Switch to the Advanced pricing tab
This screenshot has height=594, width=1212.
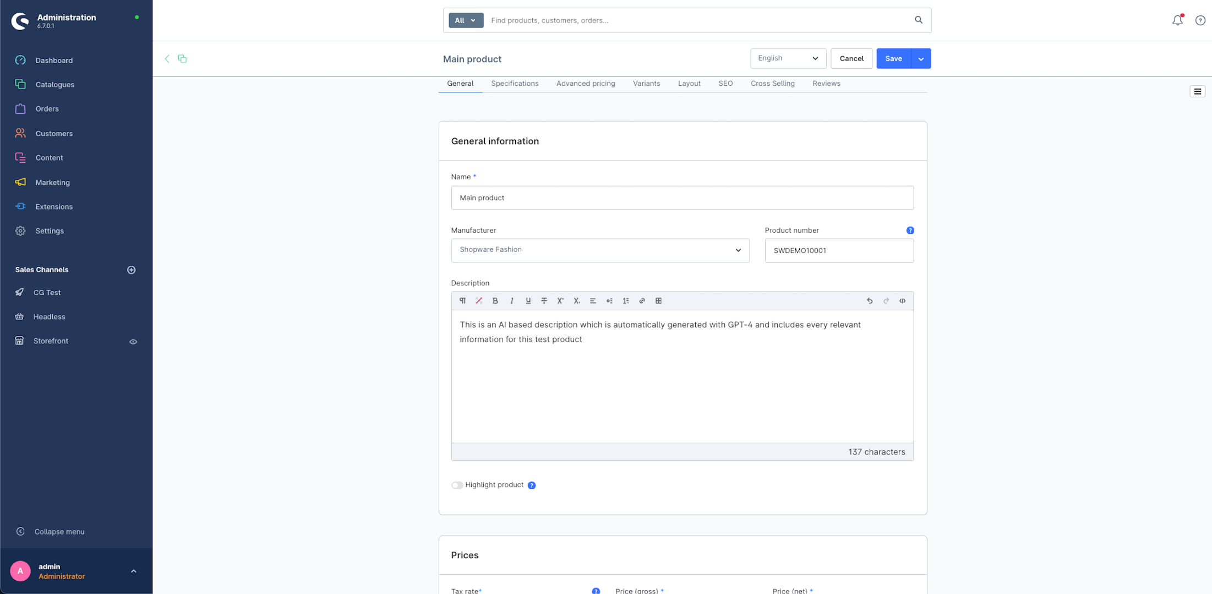tap(586, 84)
